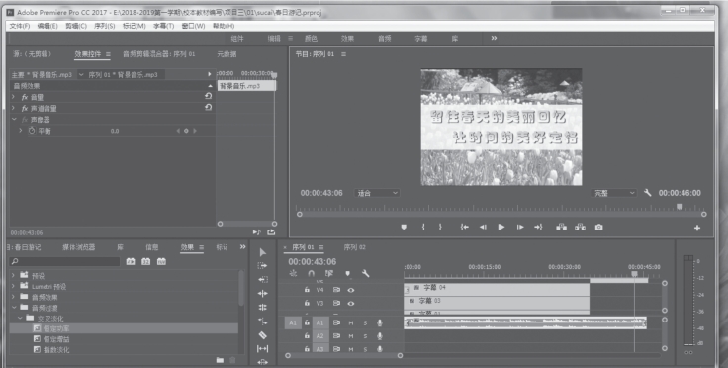
Task: Step forward one frame
Action: pyautogui.click(x=520, y=227)
